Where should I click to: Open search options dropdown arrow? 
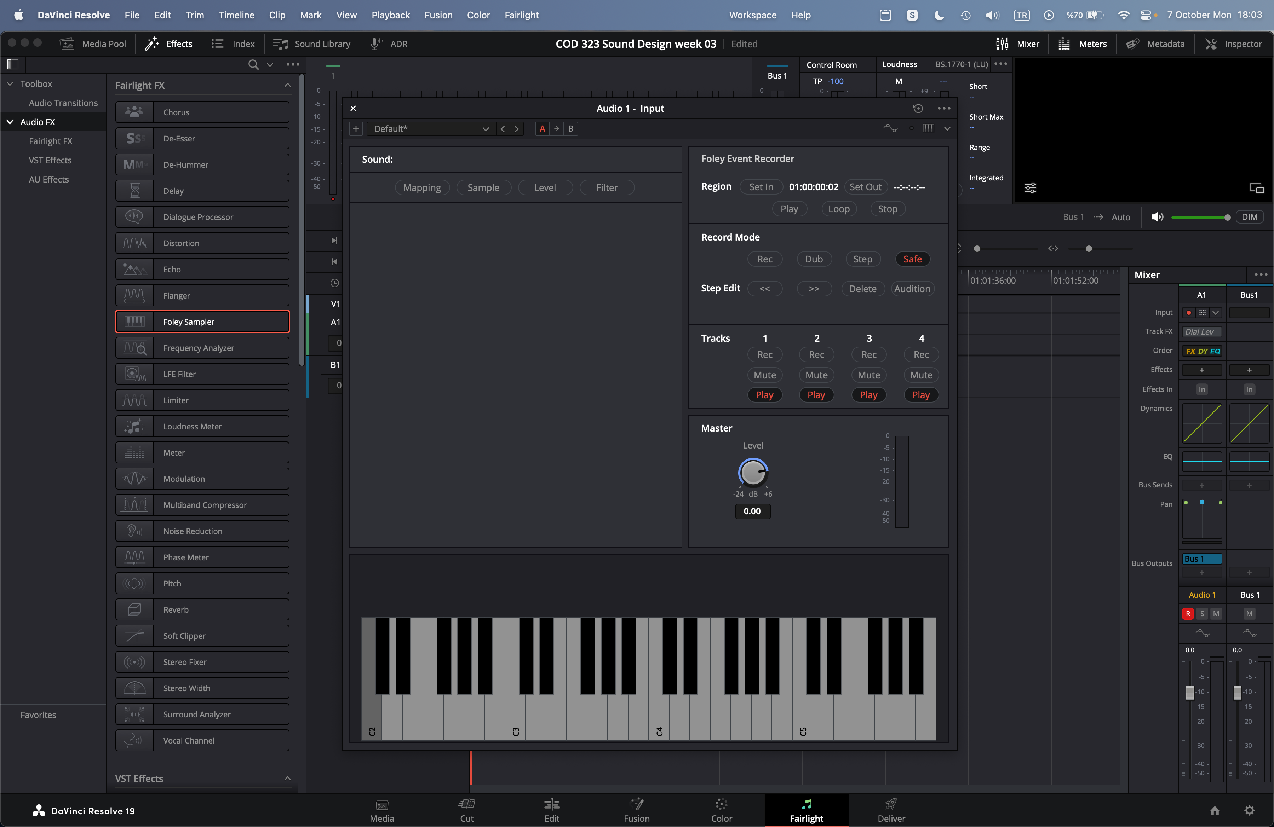(270, 65)
